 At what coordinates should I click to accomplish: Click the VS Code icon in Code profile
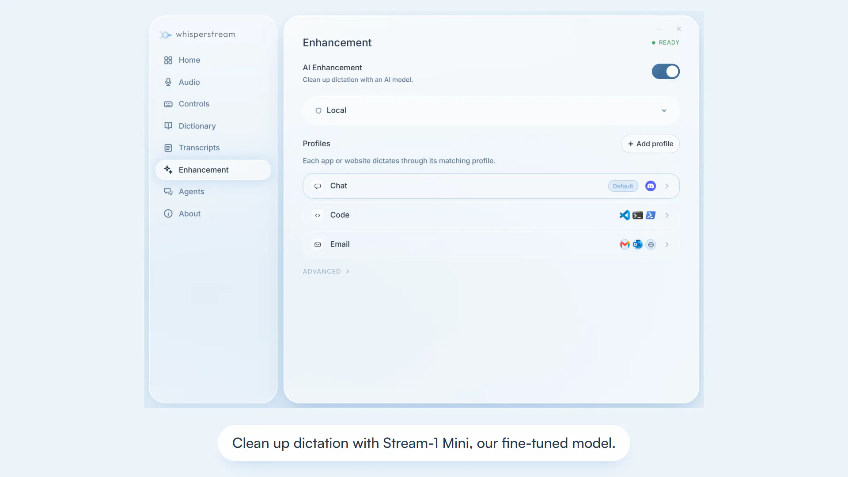coord(625,215)
